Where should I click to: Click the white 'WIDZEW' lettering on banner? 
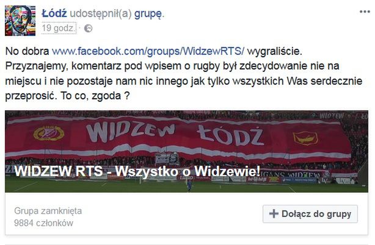pos(131,131)
